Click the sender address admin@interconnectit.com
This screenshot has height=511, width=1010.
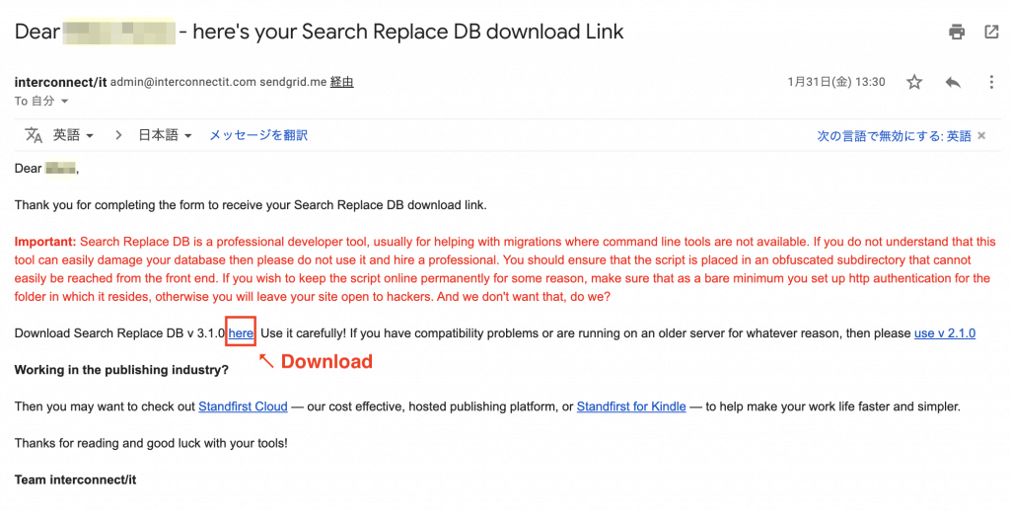(x=183, y=82)
